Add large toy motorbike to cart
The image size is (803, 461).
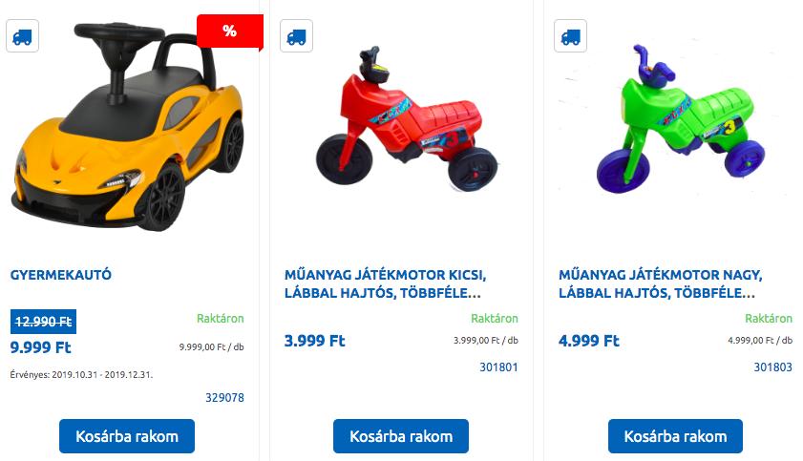coord(675,436)
